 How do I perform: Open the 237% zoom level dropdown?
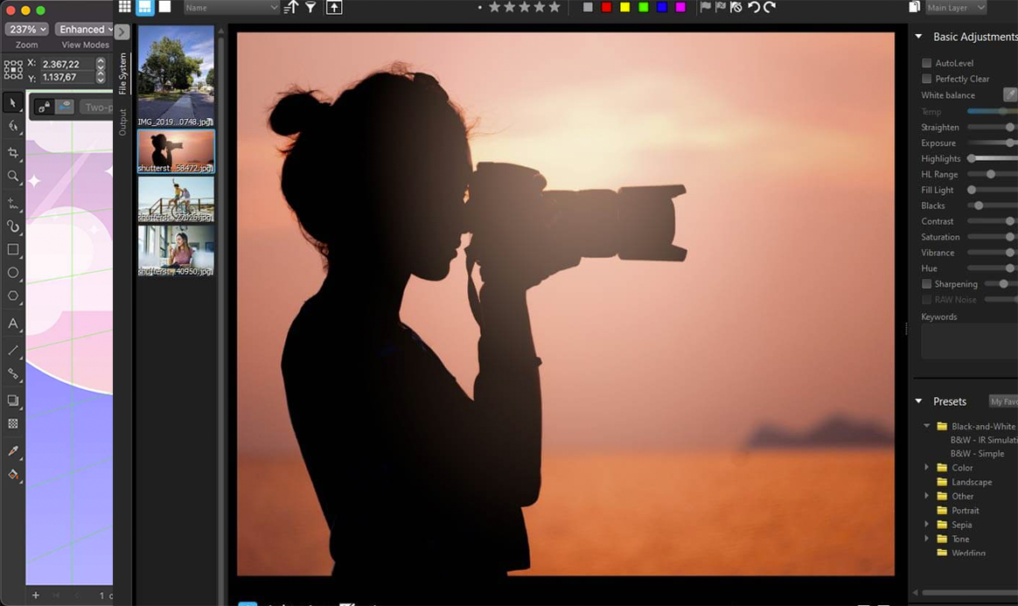pos(26,29)
